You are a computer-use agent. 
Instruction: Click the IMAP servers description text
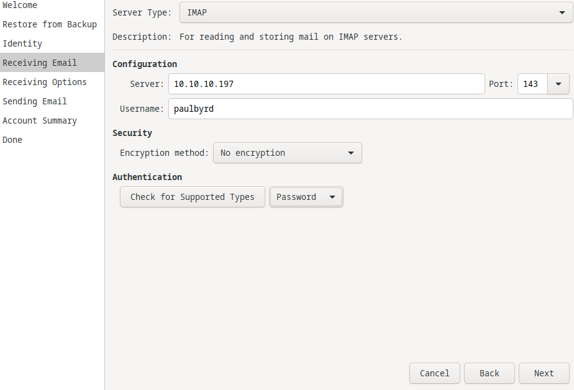pyautogui.click(x=291, y=37)
